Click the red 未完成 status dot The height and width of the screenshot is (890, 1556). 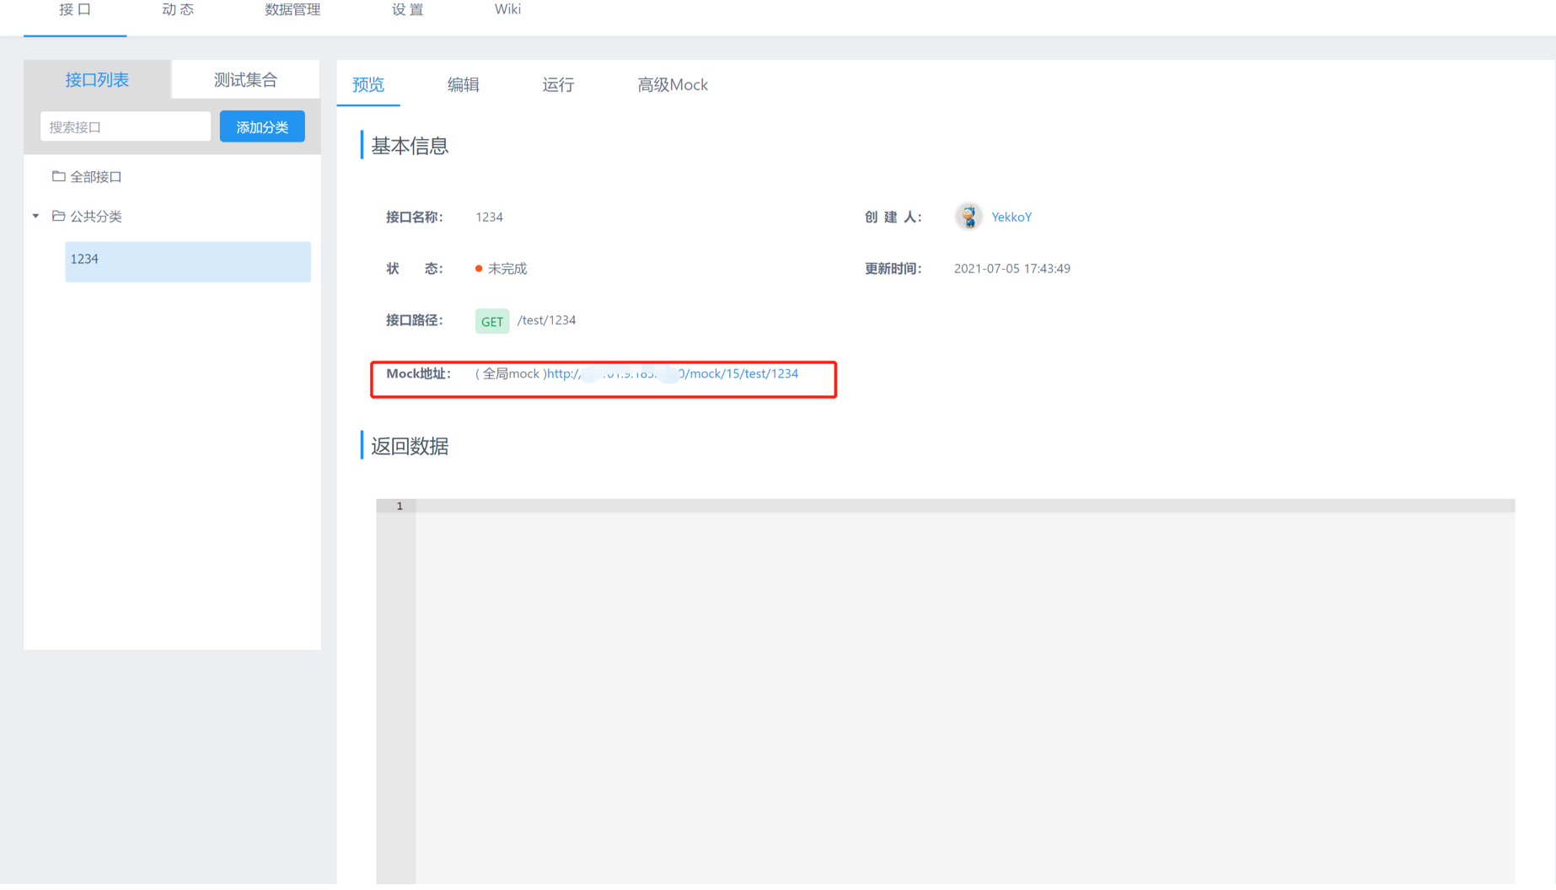[479, 269]
